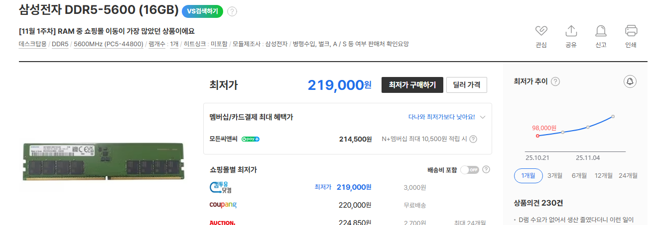Click help icon beside N+멤버십 적립
This screenshot has height=225, width=657.
473,139
